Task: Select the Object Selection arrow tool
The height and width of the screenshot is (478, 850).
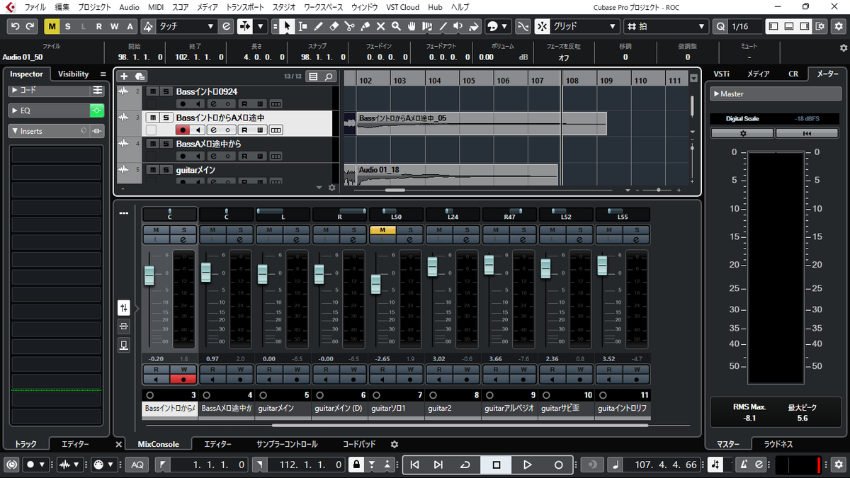Action: click(x=287, y=26)
